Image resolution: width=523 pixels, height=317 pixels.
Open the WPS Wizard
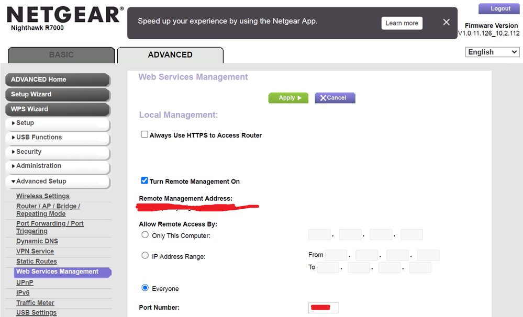click(58, 109)
